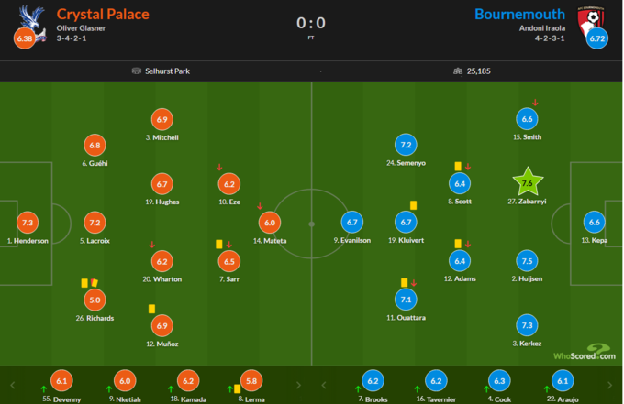
Task: Select Henderson's 7.3 rating bubble
Action: click(x=27, y=223)
